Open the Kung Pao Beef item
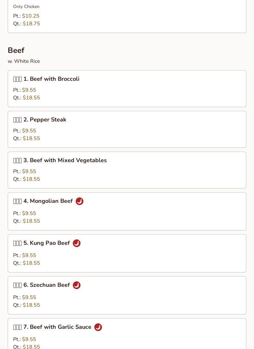The height and width of the screenshot is (349, 254). pos(47,243)
